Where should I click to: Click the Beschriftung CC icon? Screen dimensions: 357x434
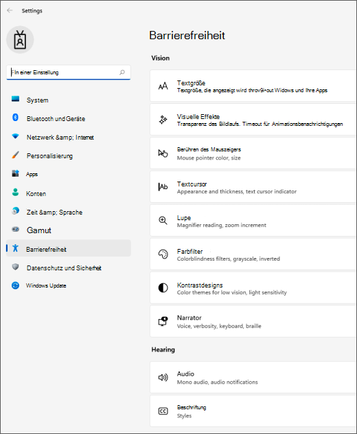(x=163, y=411)
